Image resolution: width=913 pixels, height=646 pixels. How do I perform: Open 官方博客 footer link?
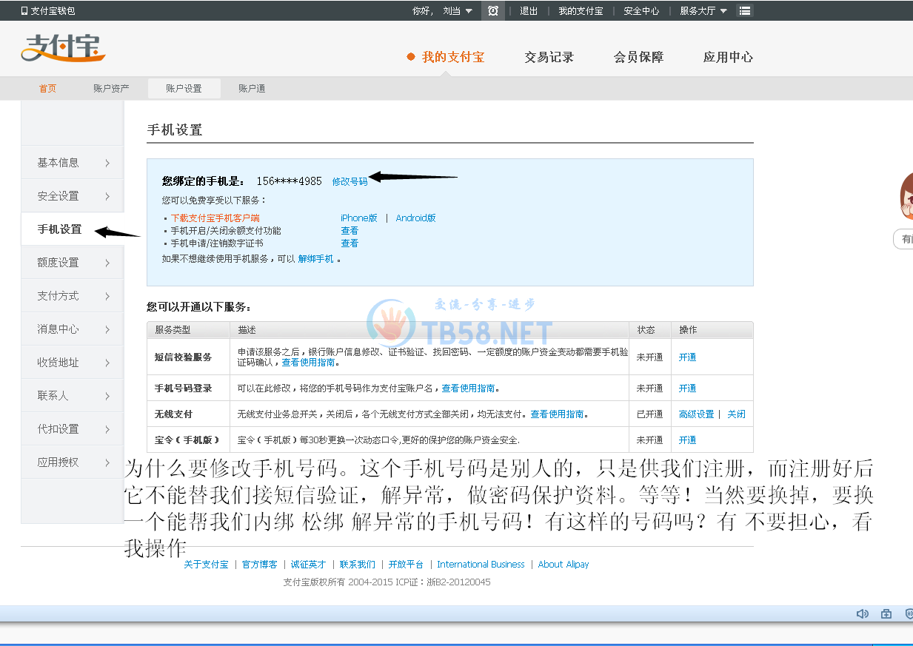pyautogui.click(x=260, y=565)
